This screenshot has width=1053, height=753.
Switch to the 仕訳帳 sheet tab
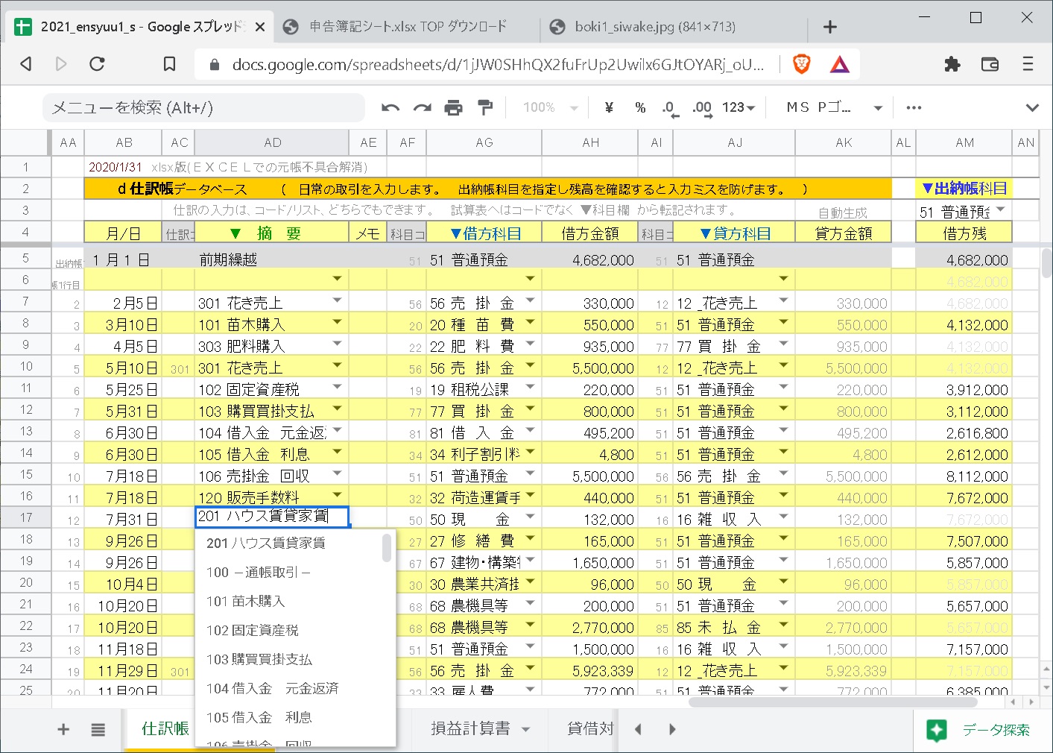pos(165,729)
